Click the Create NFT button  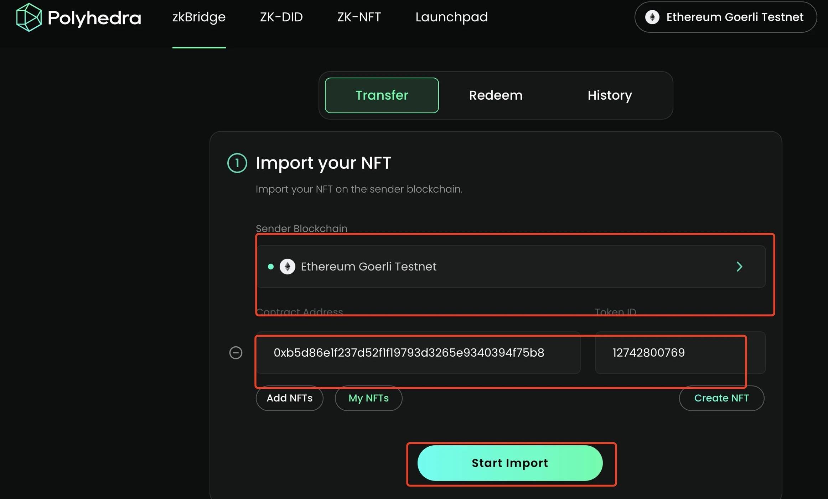(721, 398)
